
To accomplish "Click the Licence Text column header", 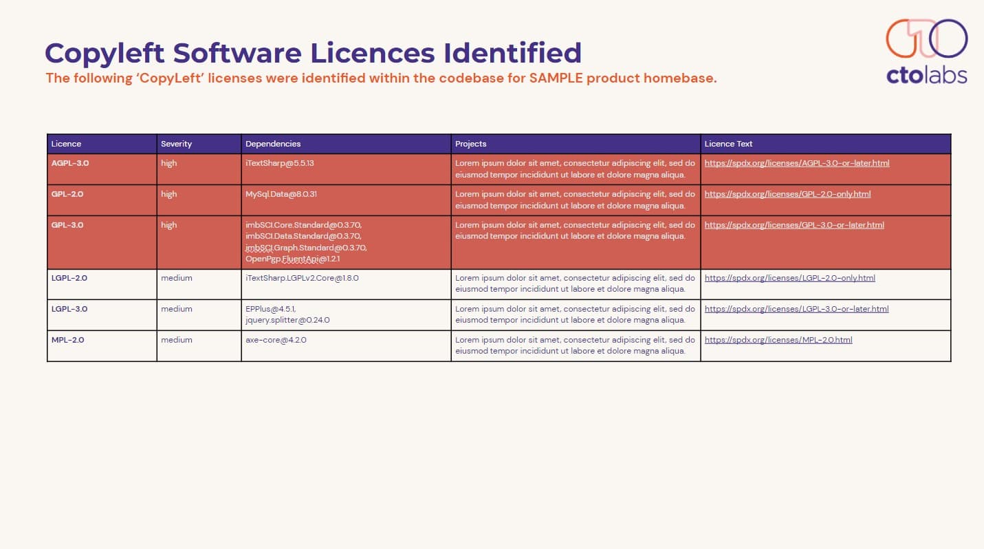I will coord(826,144).
